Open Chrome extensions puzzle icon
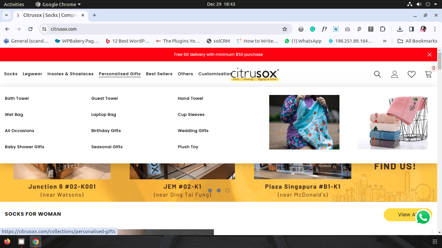Image resolution: width=442 pixels, height=248 pixels. pyautogui.click(x=382, y=29)
